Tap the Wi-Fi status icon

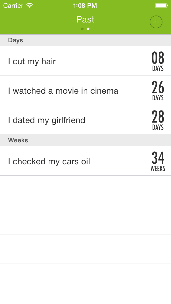click(x=29, y=5)
